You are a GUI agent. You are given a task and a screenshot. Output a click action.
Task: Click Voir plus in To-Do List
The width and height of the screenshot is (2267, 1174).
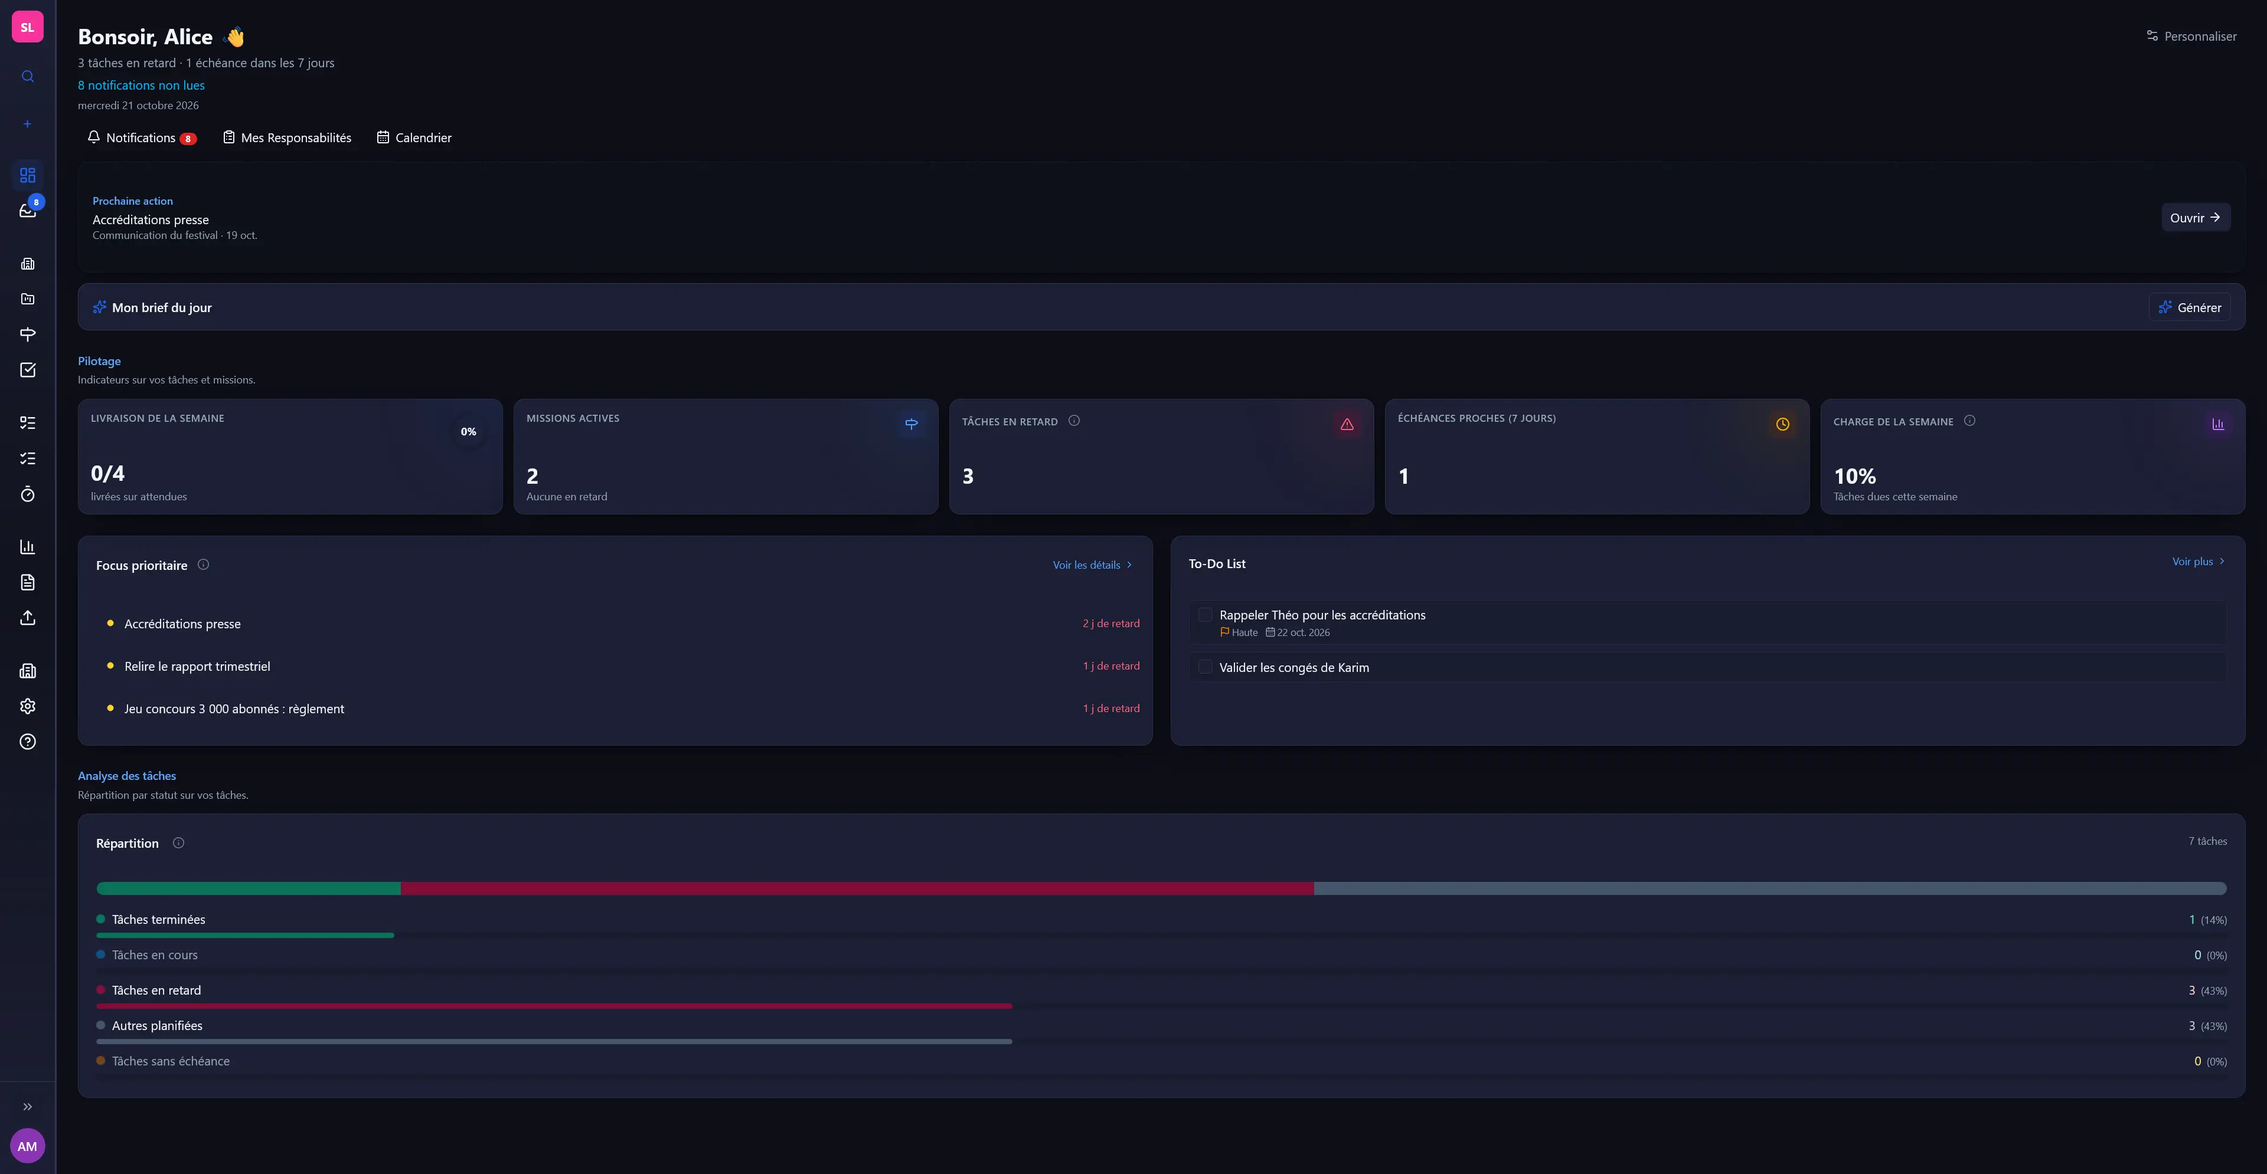click(2199, 561)
